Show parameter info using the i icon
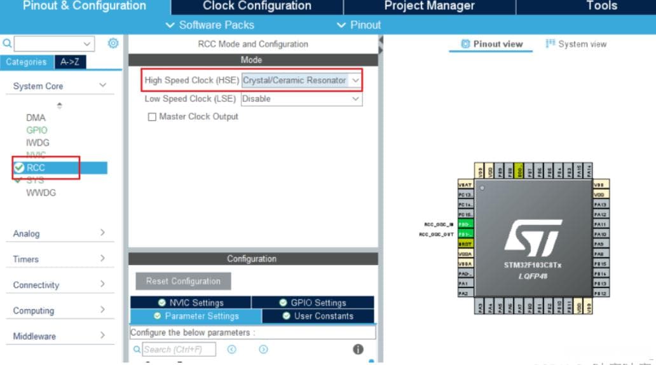656x365 pixels. tap(358, 349)
